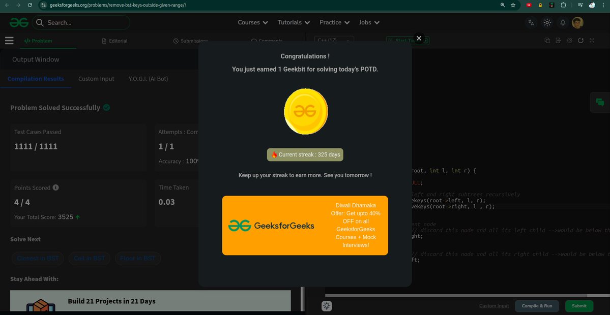610x315 pixels.
Task: Toggle light theme sun icon
Action: tap(547, 22)
